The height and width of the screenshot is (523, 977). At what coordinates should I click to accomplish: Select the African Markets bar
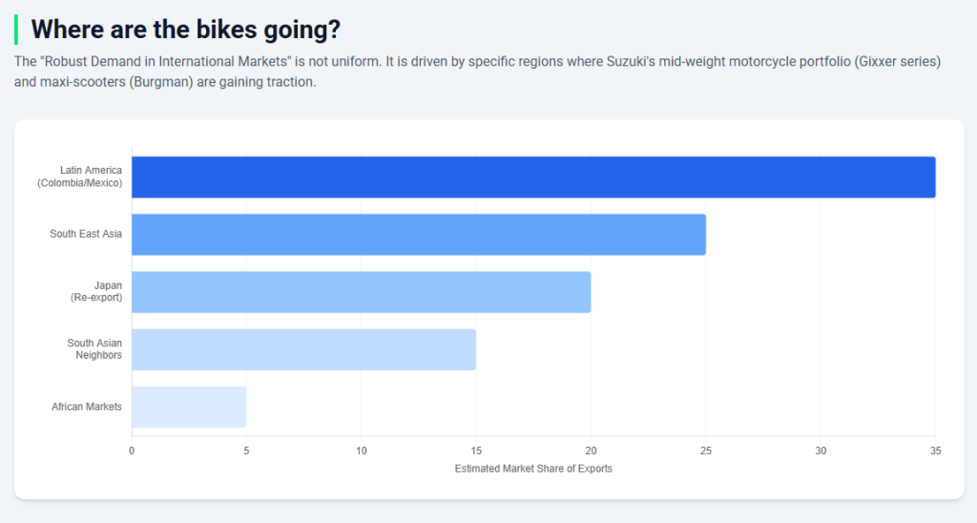(189, 407)
